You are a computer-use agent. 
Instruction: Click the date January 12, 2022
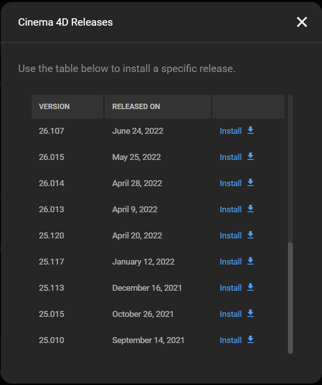point(143,262)
